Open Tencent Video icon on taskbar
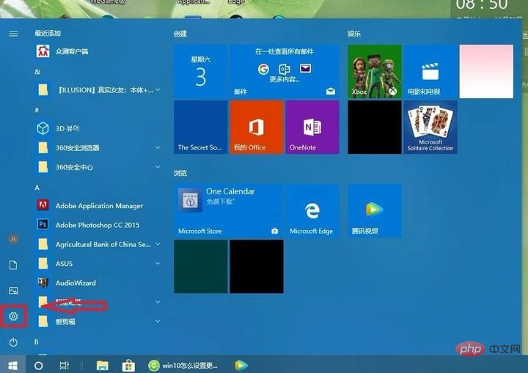Viewport: 528px width, 373px height. pos(241,365)
